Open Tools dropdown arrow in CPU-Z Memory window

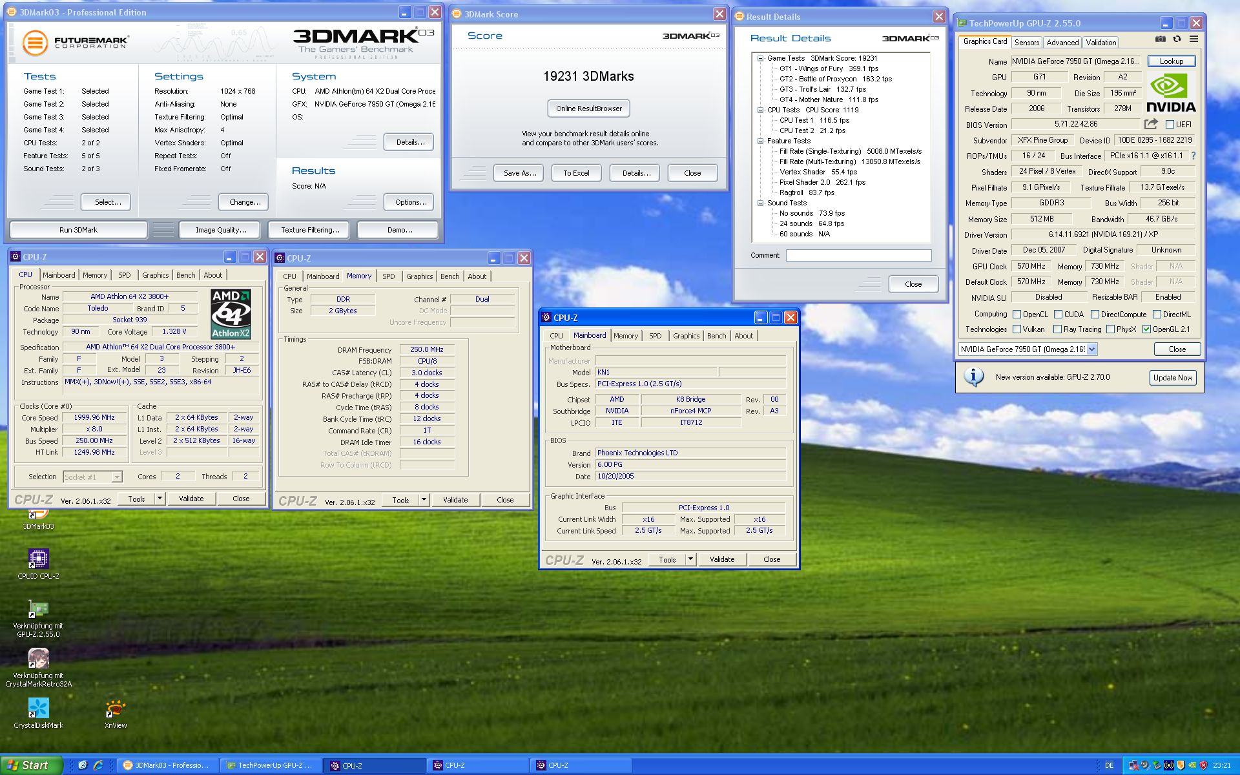tap(424, 500)
